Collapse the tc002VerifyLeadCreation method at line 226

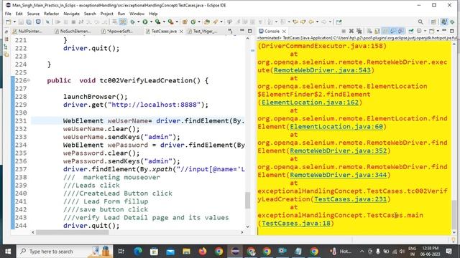[29, 80]
